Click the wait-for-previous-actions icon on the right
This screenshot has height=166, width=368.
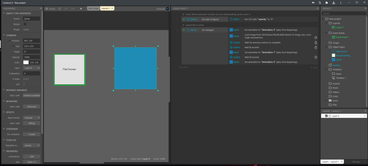316,43
